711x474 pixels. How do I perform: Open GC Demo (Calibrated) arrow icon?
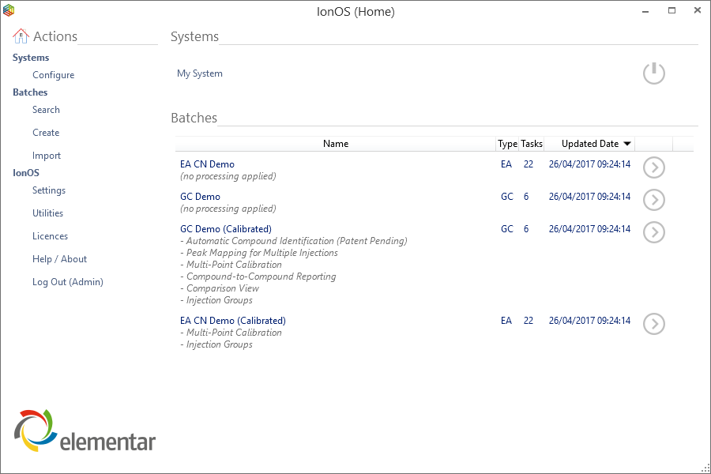click(653, 232)
